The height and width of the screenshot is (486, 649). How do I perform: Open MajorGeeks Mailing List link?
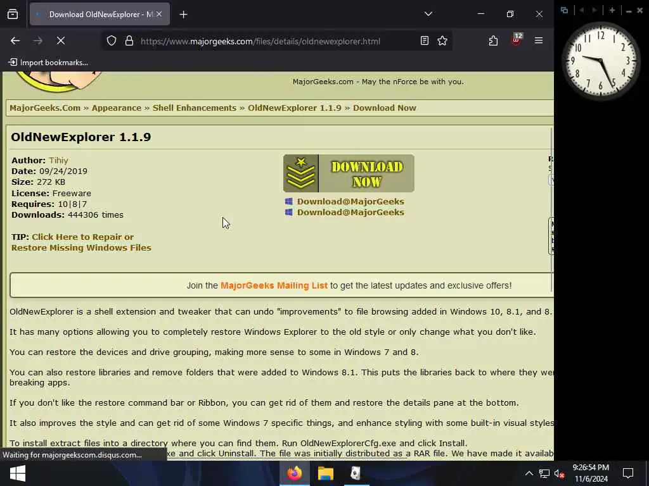(x=274, y=285)
